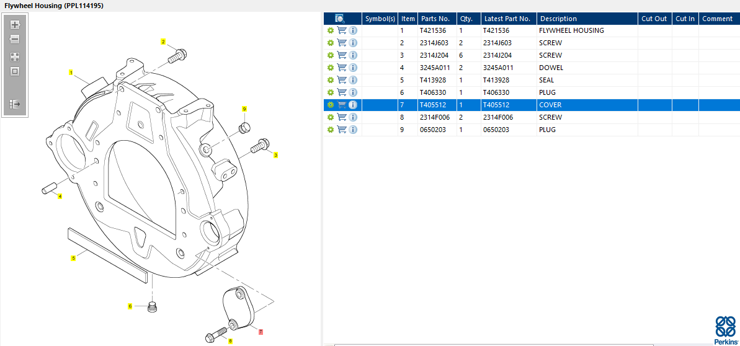Click the Cut In column header
Screen dimensions: 740x346
(685, 19)
